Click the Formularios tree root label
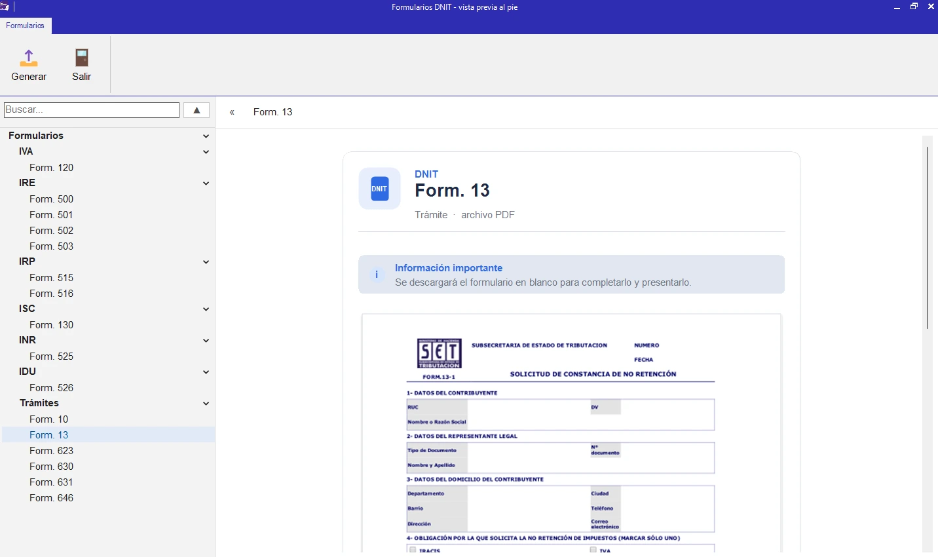The width and height of the screenshot is (938, 557). pyautogui.click(x=36, y=136)
